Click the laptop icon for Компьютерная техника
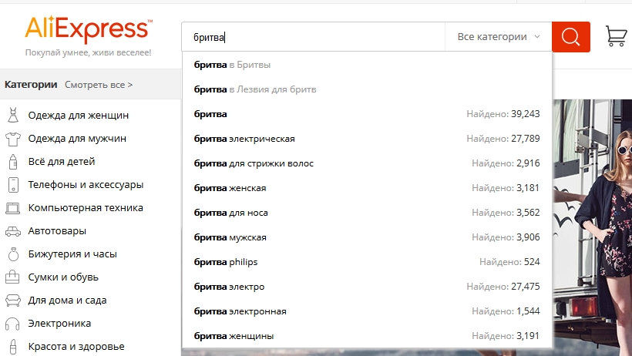Viewport: 632px width, 356px height. point(13,208)
